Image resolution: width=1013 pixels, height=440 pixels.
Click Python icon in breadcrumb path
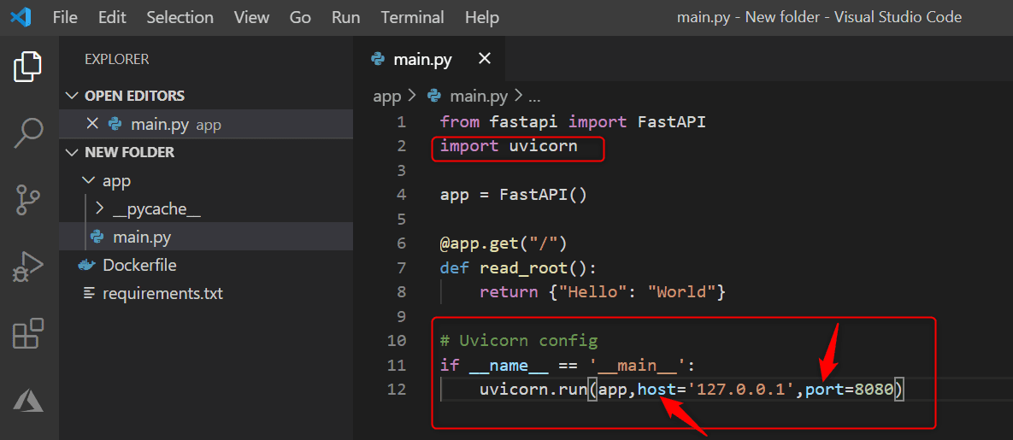click(435, 97)
